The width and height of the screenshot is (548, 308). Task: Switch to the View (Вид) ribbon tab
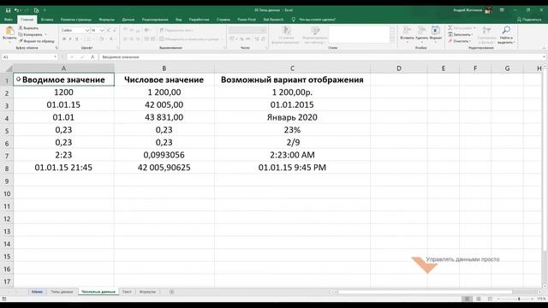[179, 19]
